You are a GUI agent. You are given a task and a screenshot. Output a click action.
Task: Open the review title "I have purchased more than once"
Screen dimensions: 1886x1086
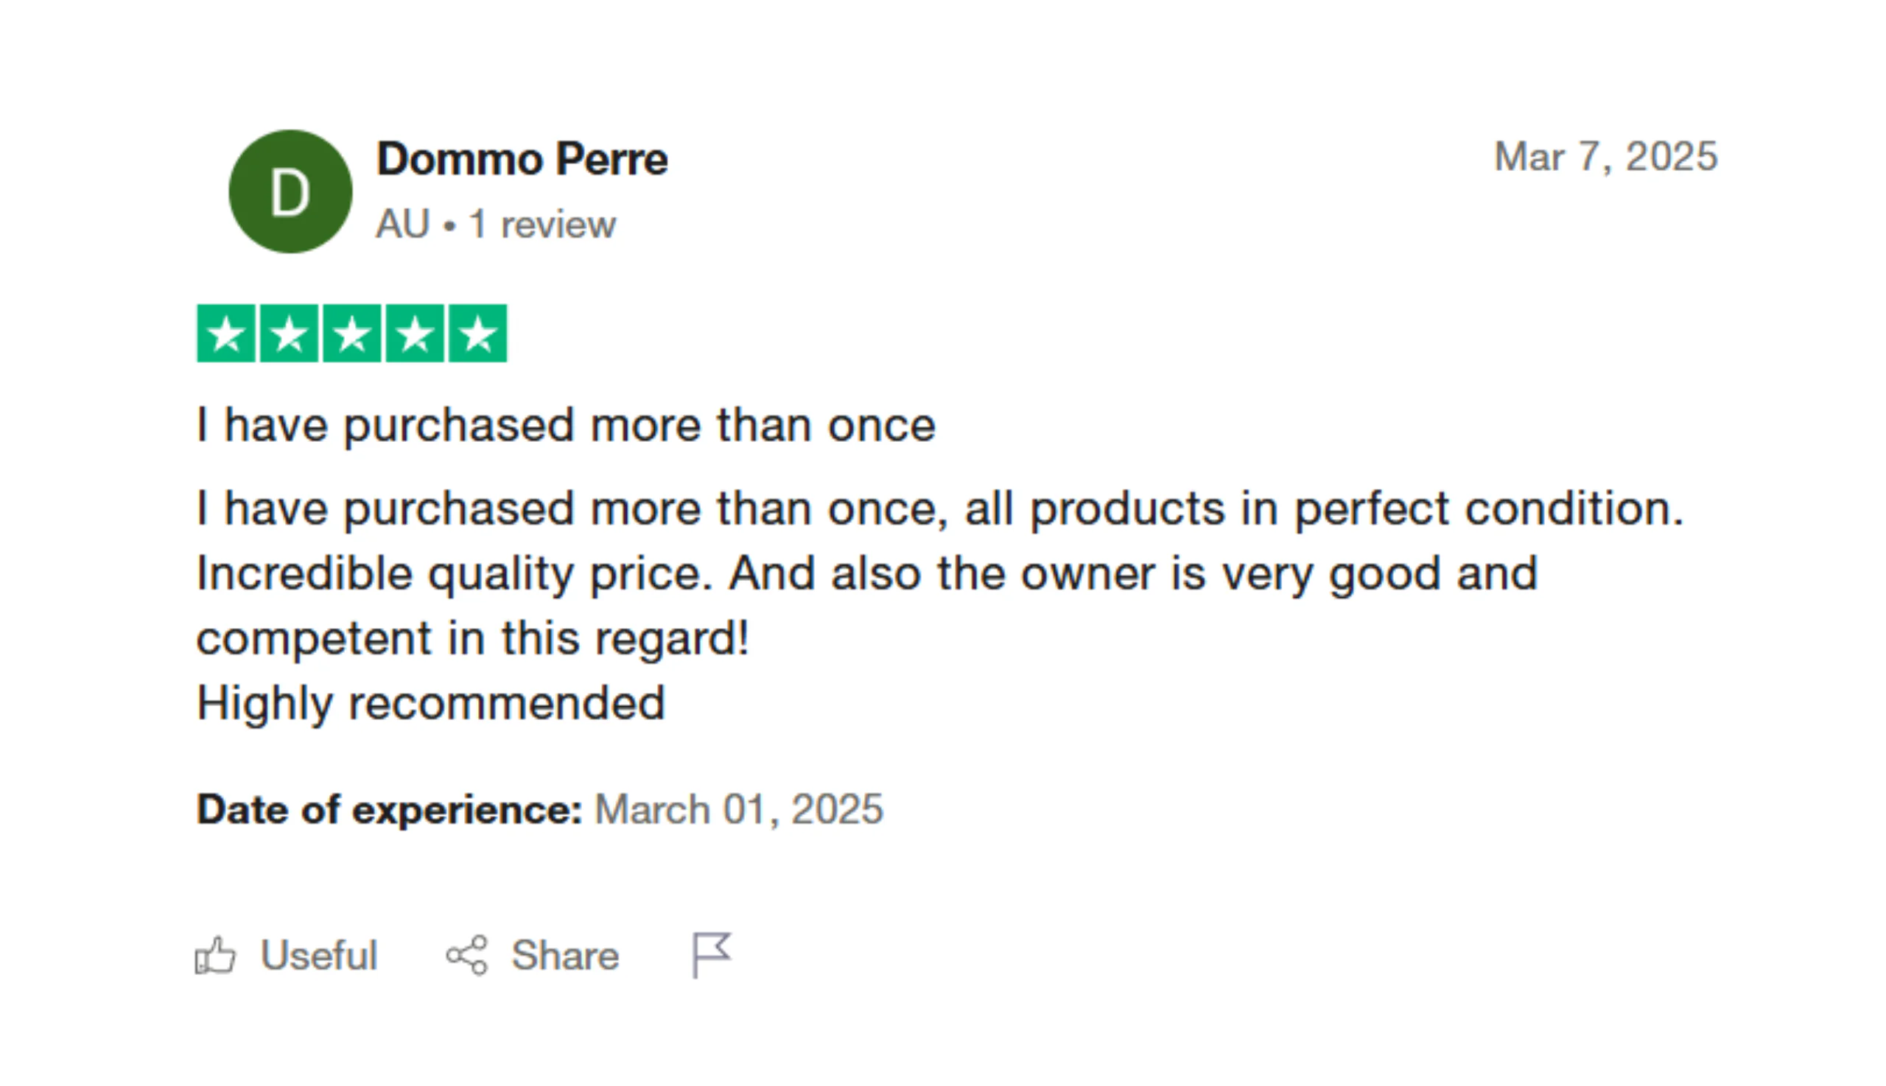point(565,425)
